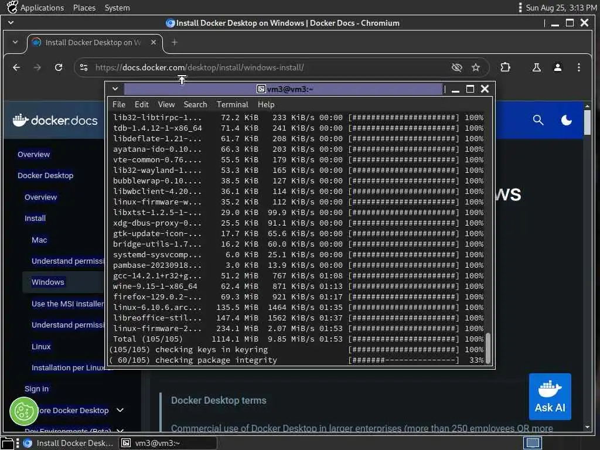Click the wine-9.15-1-x86_64 row
Image resolution: width=600 pixels, height=450 pixels.
click(298, 286)
